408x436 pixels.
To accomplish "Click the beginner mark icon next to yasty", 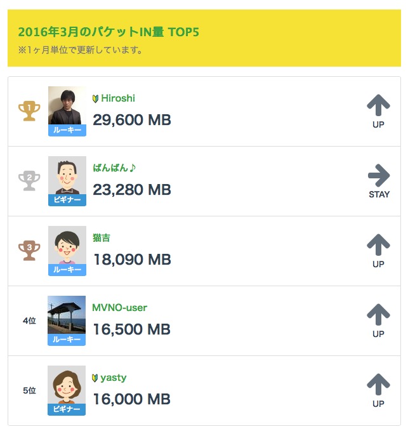I will point(96,378).
